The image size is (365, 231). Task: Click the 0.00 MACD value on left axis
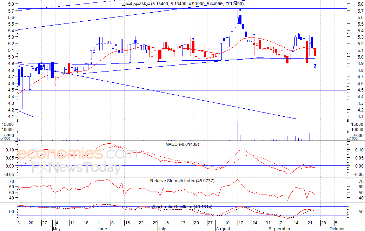pos(10,166)
